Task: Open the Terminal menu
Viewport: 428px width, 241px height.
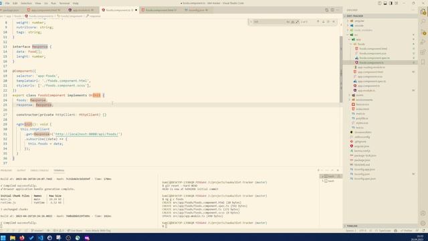Action: 64,3
